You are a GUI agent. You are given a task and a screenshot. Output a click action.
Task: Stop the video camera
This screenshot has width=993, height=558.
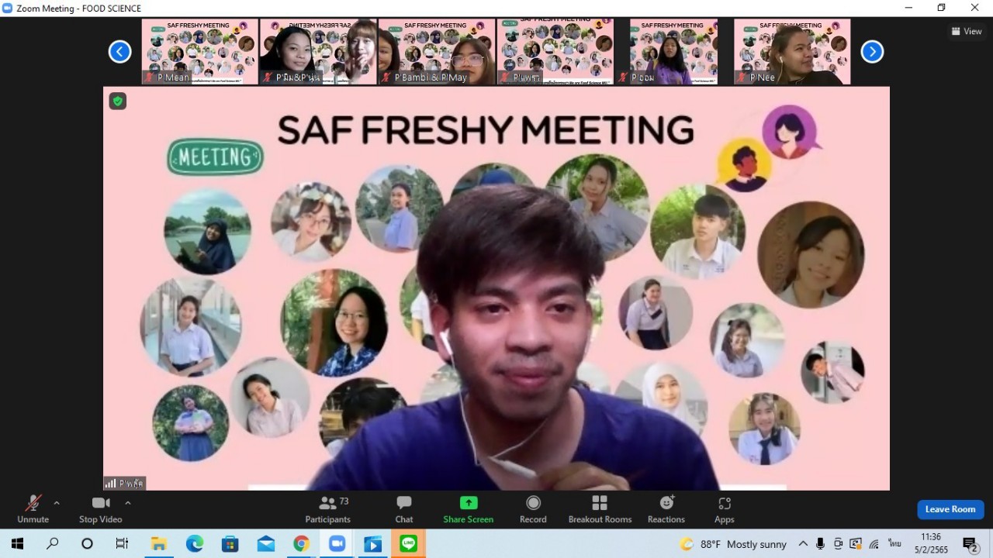click(100, 509)
